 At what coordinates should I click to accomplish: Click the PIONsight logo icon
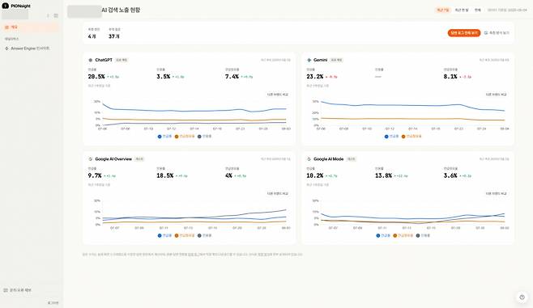pyautogui.click(x=5, y=6)
